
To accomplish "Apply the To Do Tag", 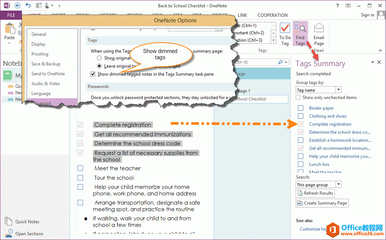I will (285, 34).
